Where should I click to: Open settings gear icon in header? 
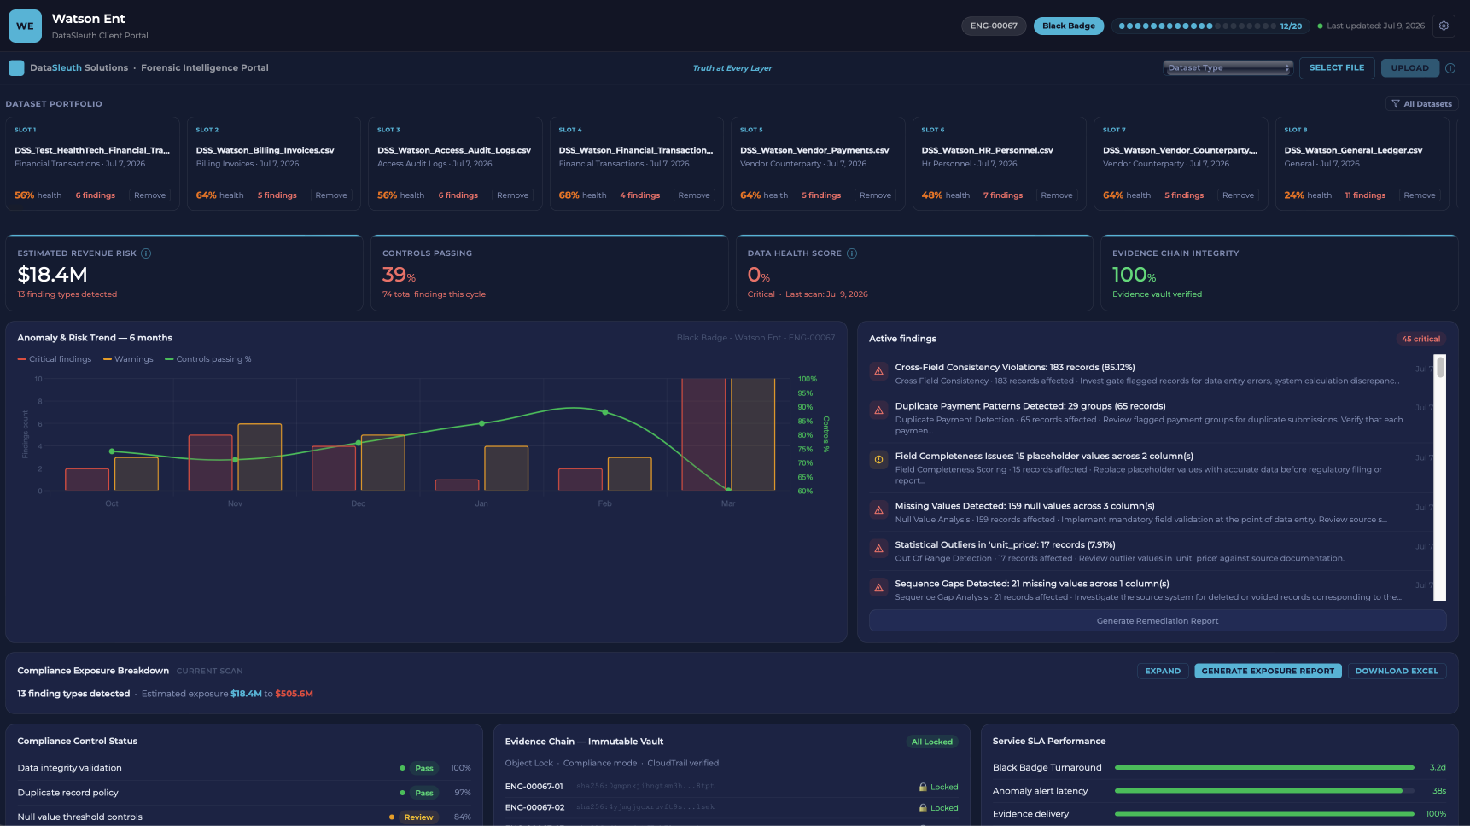pos(1444,26)
